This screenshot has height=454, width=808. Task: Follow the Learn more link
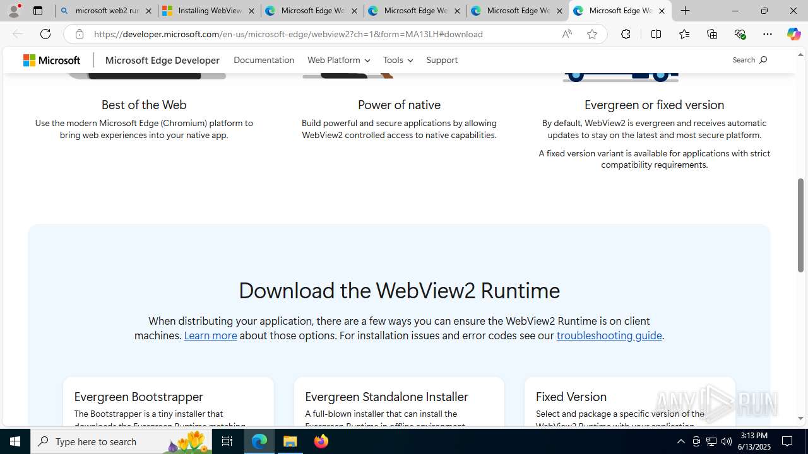(210, 335)
